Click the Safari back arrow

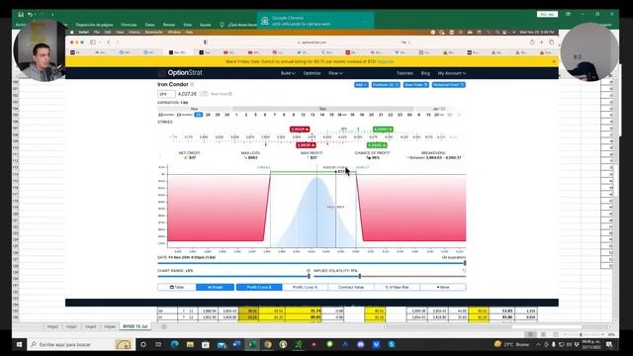point(108,42)
